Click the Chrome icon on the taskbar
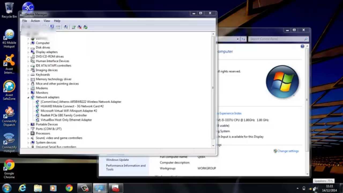This screenshot has height=193, width=343. 69,188
